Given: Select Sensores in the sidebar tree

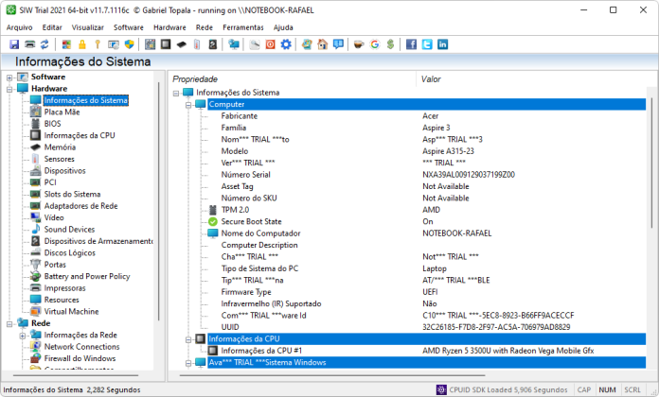Looking at the screenshot, I should (x=60, y=159).
